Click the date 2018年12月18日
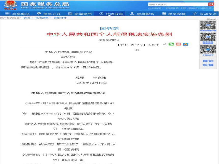Viewport: 219px width, 164px height. click(91, 83)
